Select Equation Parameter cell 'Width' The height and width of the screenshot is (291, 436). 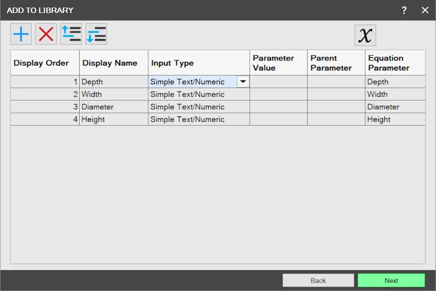(x=395, y=94)
